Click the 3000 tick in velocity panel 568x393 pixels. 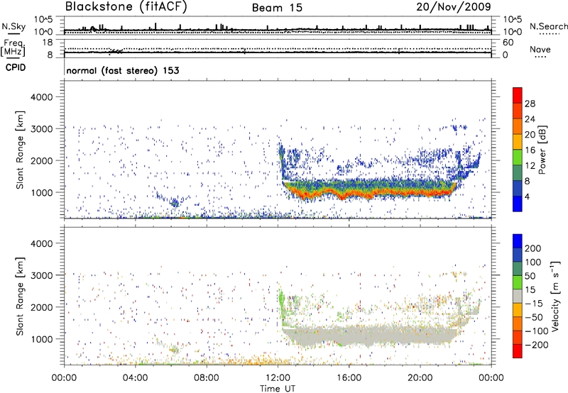(42, 275)
